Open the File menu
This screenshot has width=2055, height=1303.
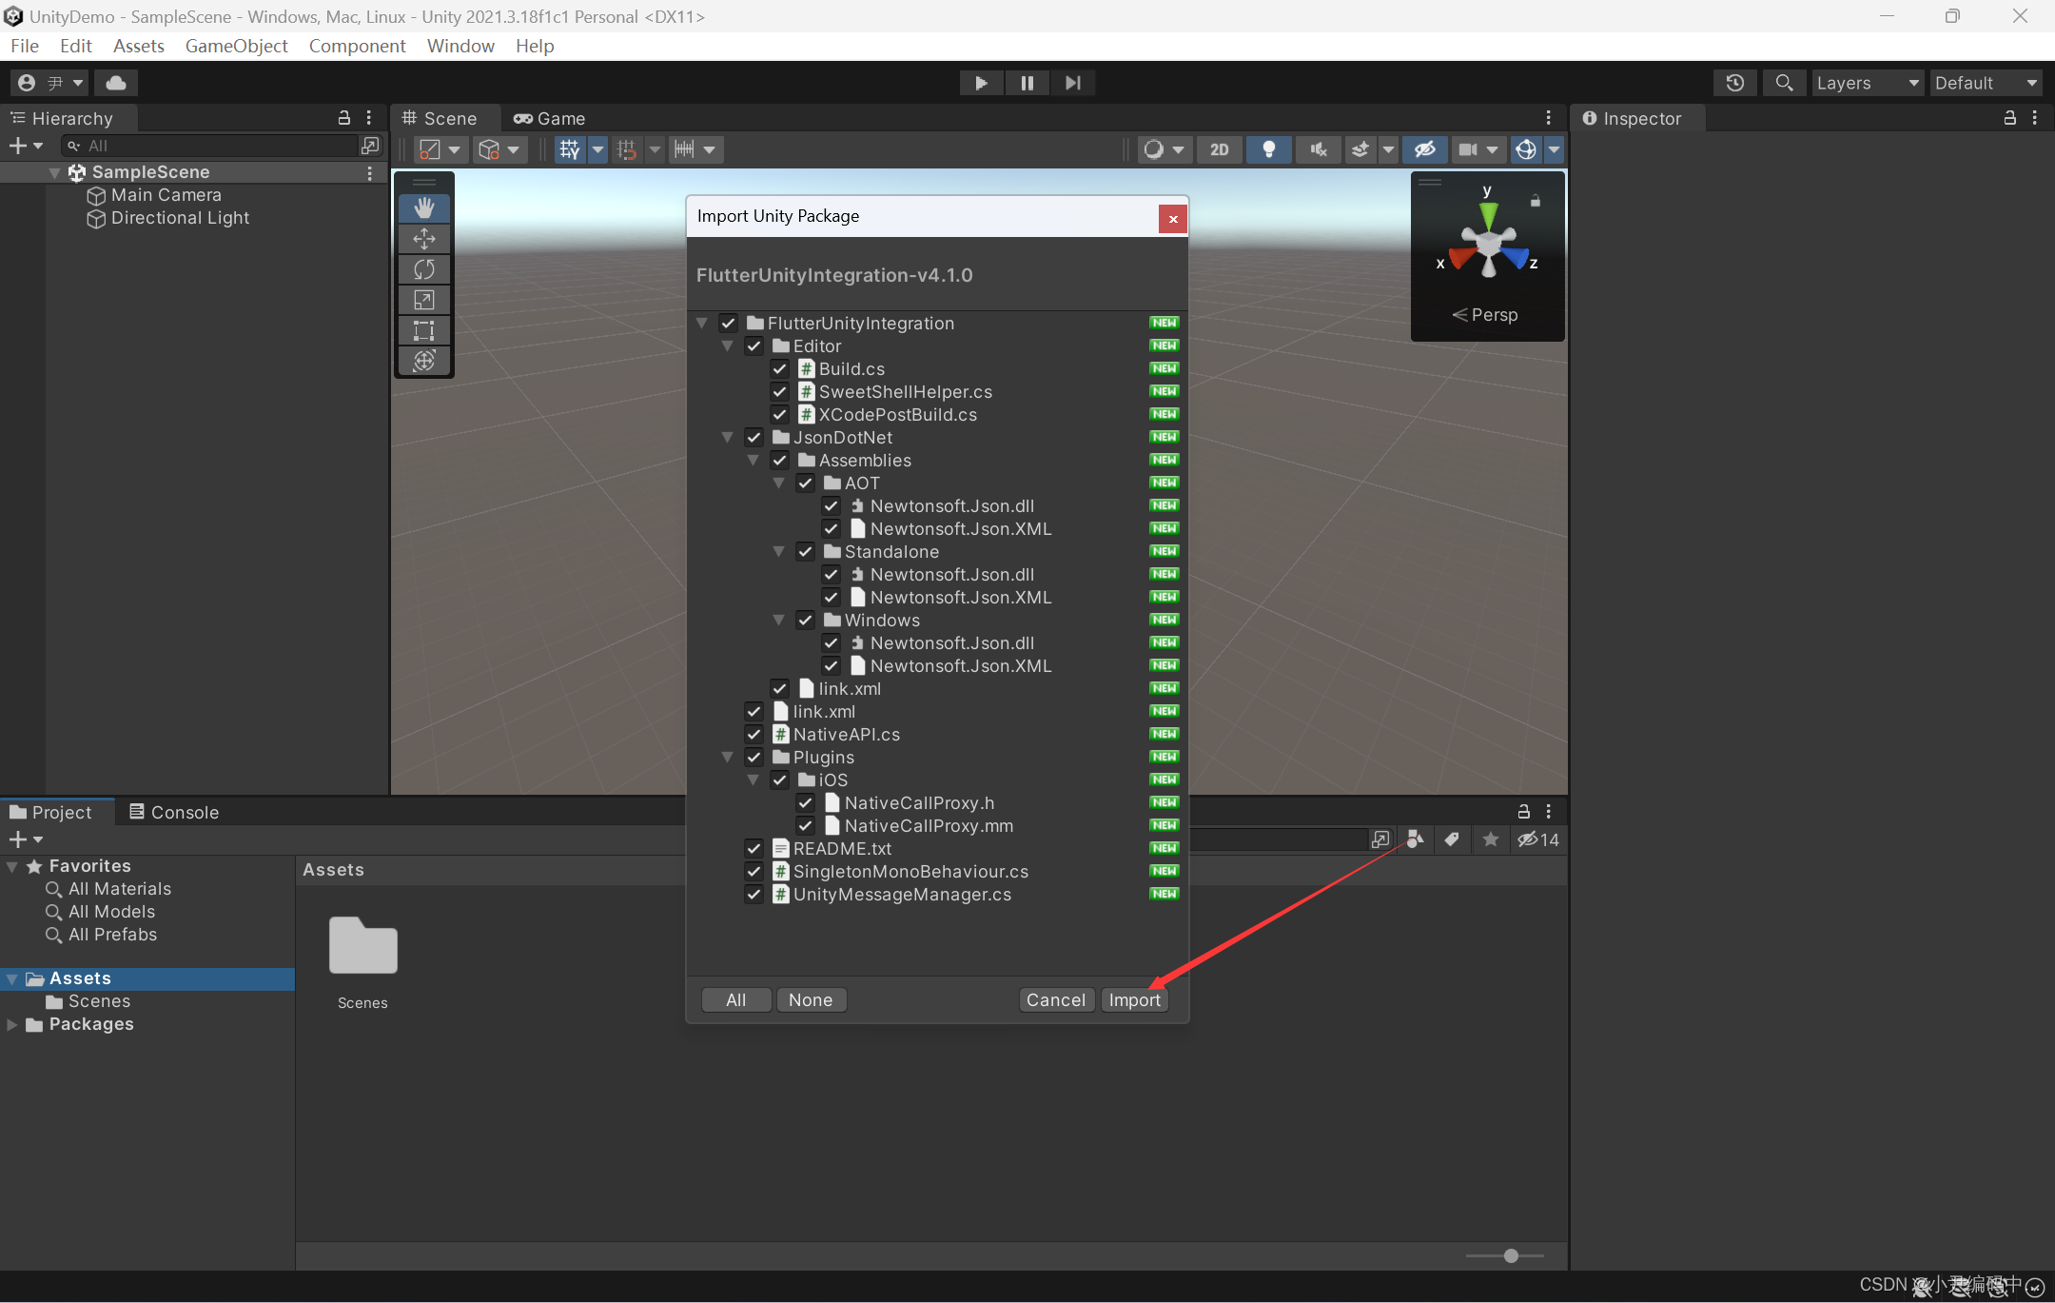pyautogui.click(x=25, y=46)
